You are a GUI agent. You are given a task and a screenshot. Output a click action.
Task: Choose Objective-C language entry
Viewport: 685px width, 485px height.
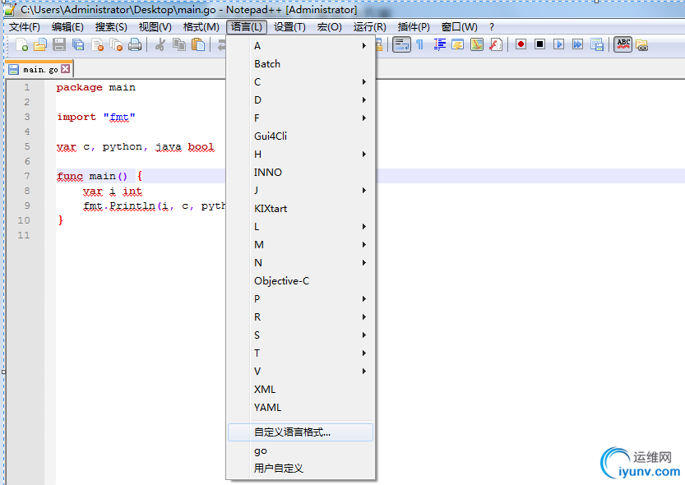click(301, 280)
